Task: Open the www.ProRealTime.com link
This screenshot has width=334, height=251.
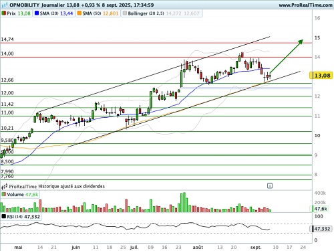Action: 305,5
